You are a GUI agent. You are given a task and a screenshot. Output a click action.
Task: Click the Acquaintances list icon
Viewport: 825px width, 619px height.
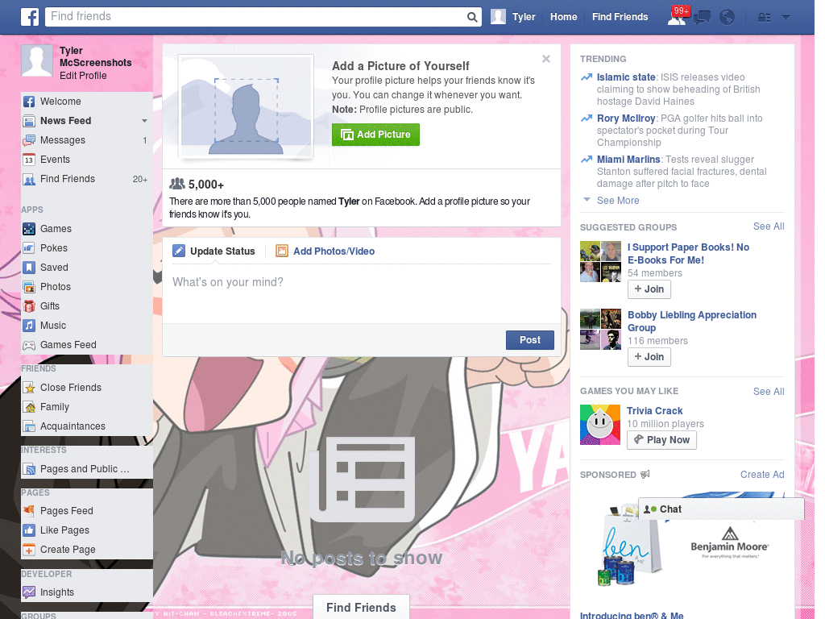pos(29,427)
